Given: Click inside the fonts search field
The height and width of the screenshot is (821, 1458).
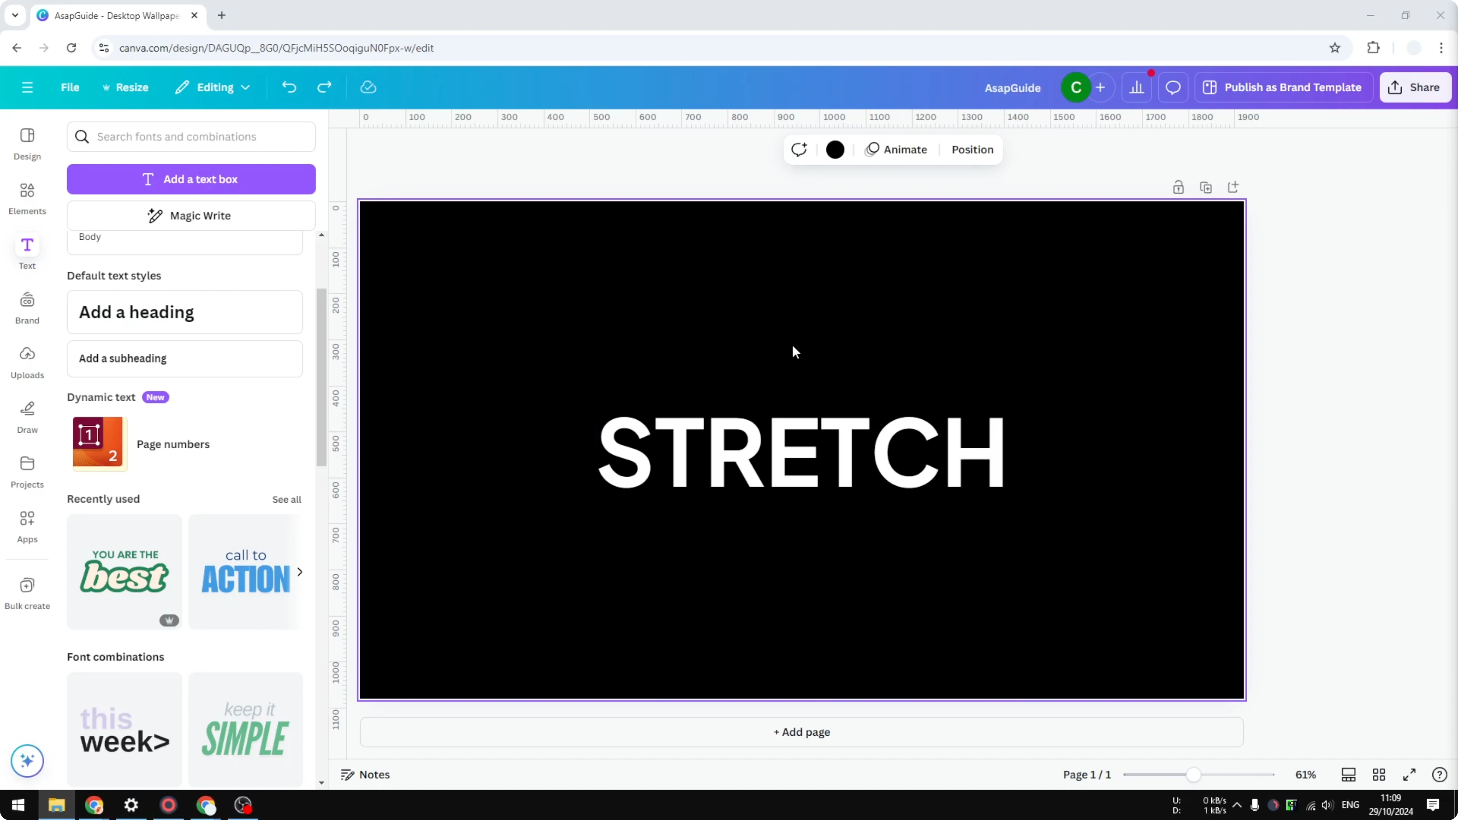Looking at the screenshot, I should click(192, 136).
